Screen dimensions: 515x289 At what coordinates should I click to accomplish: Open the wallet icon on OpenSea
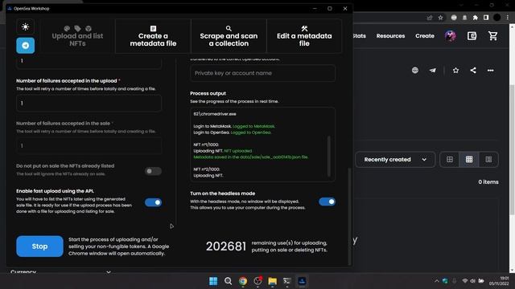472,35
